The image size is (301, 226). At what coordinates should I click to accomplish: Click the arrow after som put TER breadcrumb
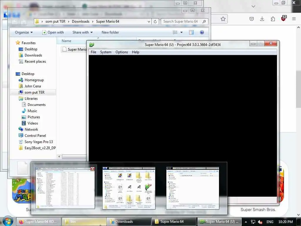tap(69, 21)
